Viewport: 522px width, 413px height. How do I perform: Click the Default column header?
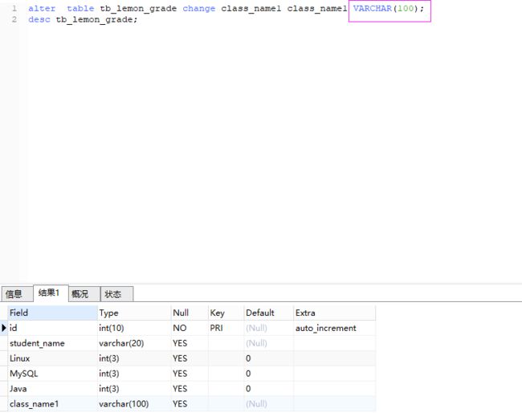269,313
